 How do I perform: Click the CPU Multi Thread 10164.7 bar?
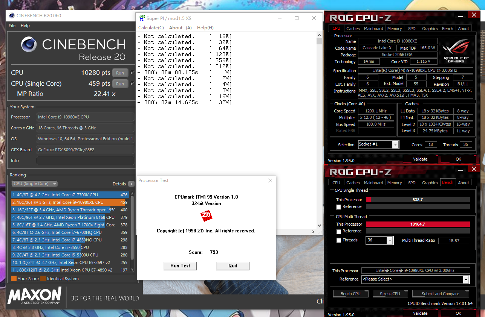[x=418, y=224]
